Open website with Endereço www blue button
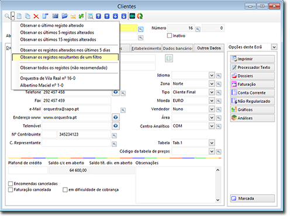 [116, 117]
